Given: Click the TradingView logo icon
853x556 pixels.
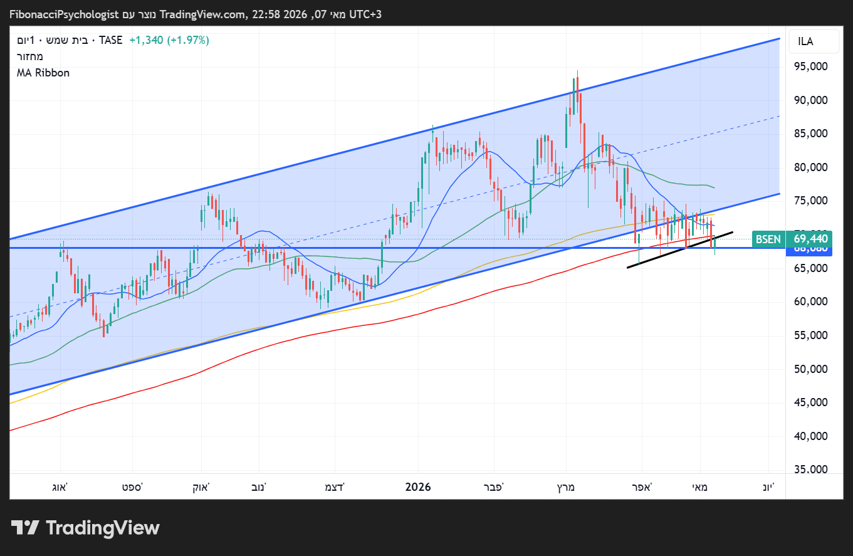Looking at the screenshot, I should tap(26, 528).
